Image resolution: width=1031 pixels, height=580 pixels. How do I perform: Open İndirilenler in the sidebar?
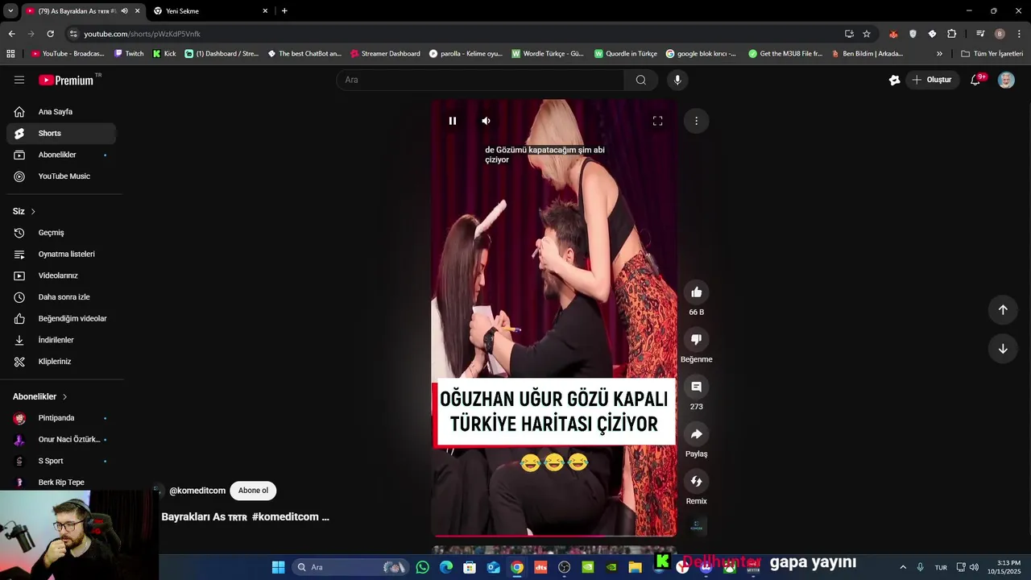coord(61,340)
